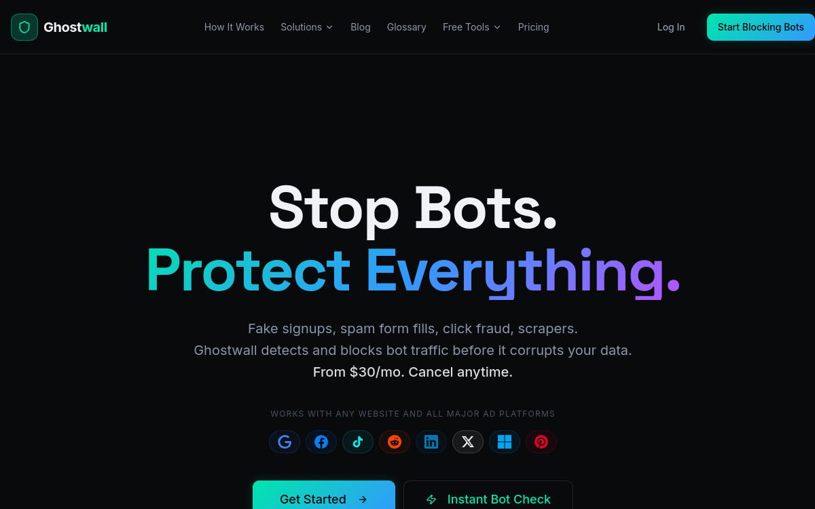Go to the Glossary page
The width and height of the screenshot is (815, 509).
click(407, 27)
